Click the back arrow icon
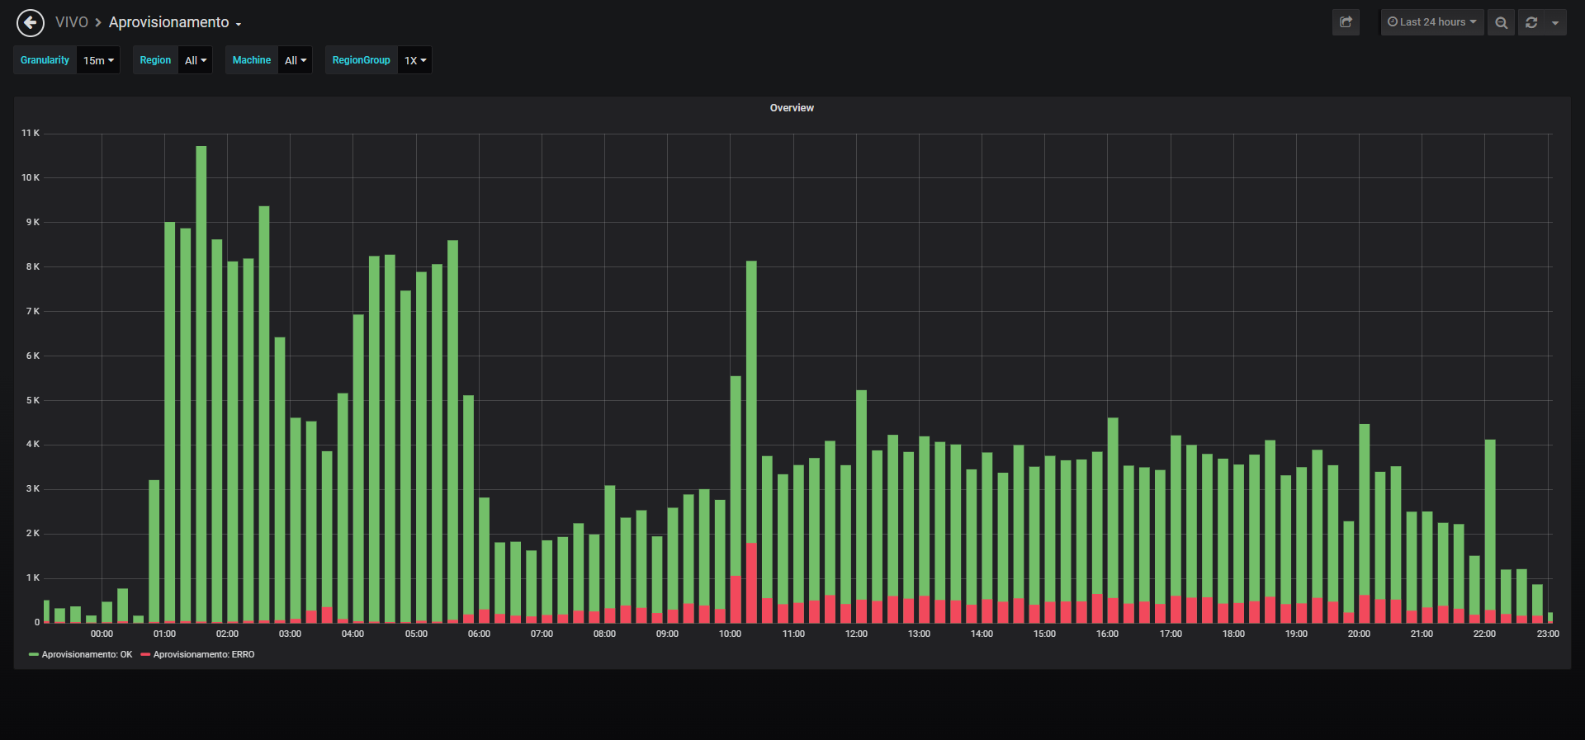1585x740 pixels. pyautogui.click(x=31, y=22)
